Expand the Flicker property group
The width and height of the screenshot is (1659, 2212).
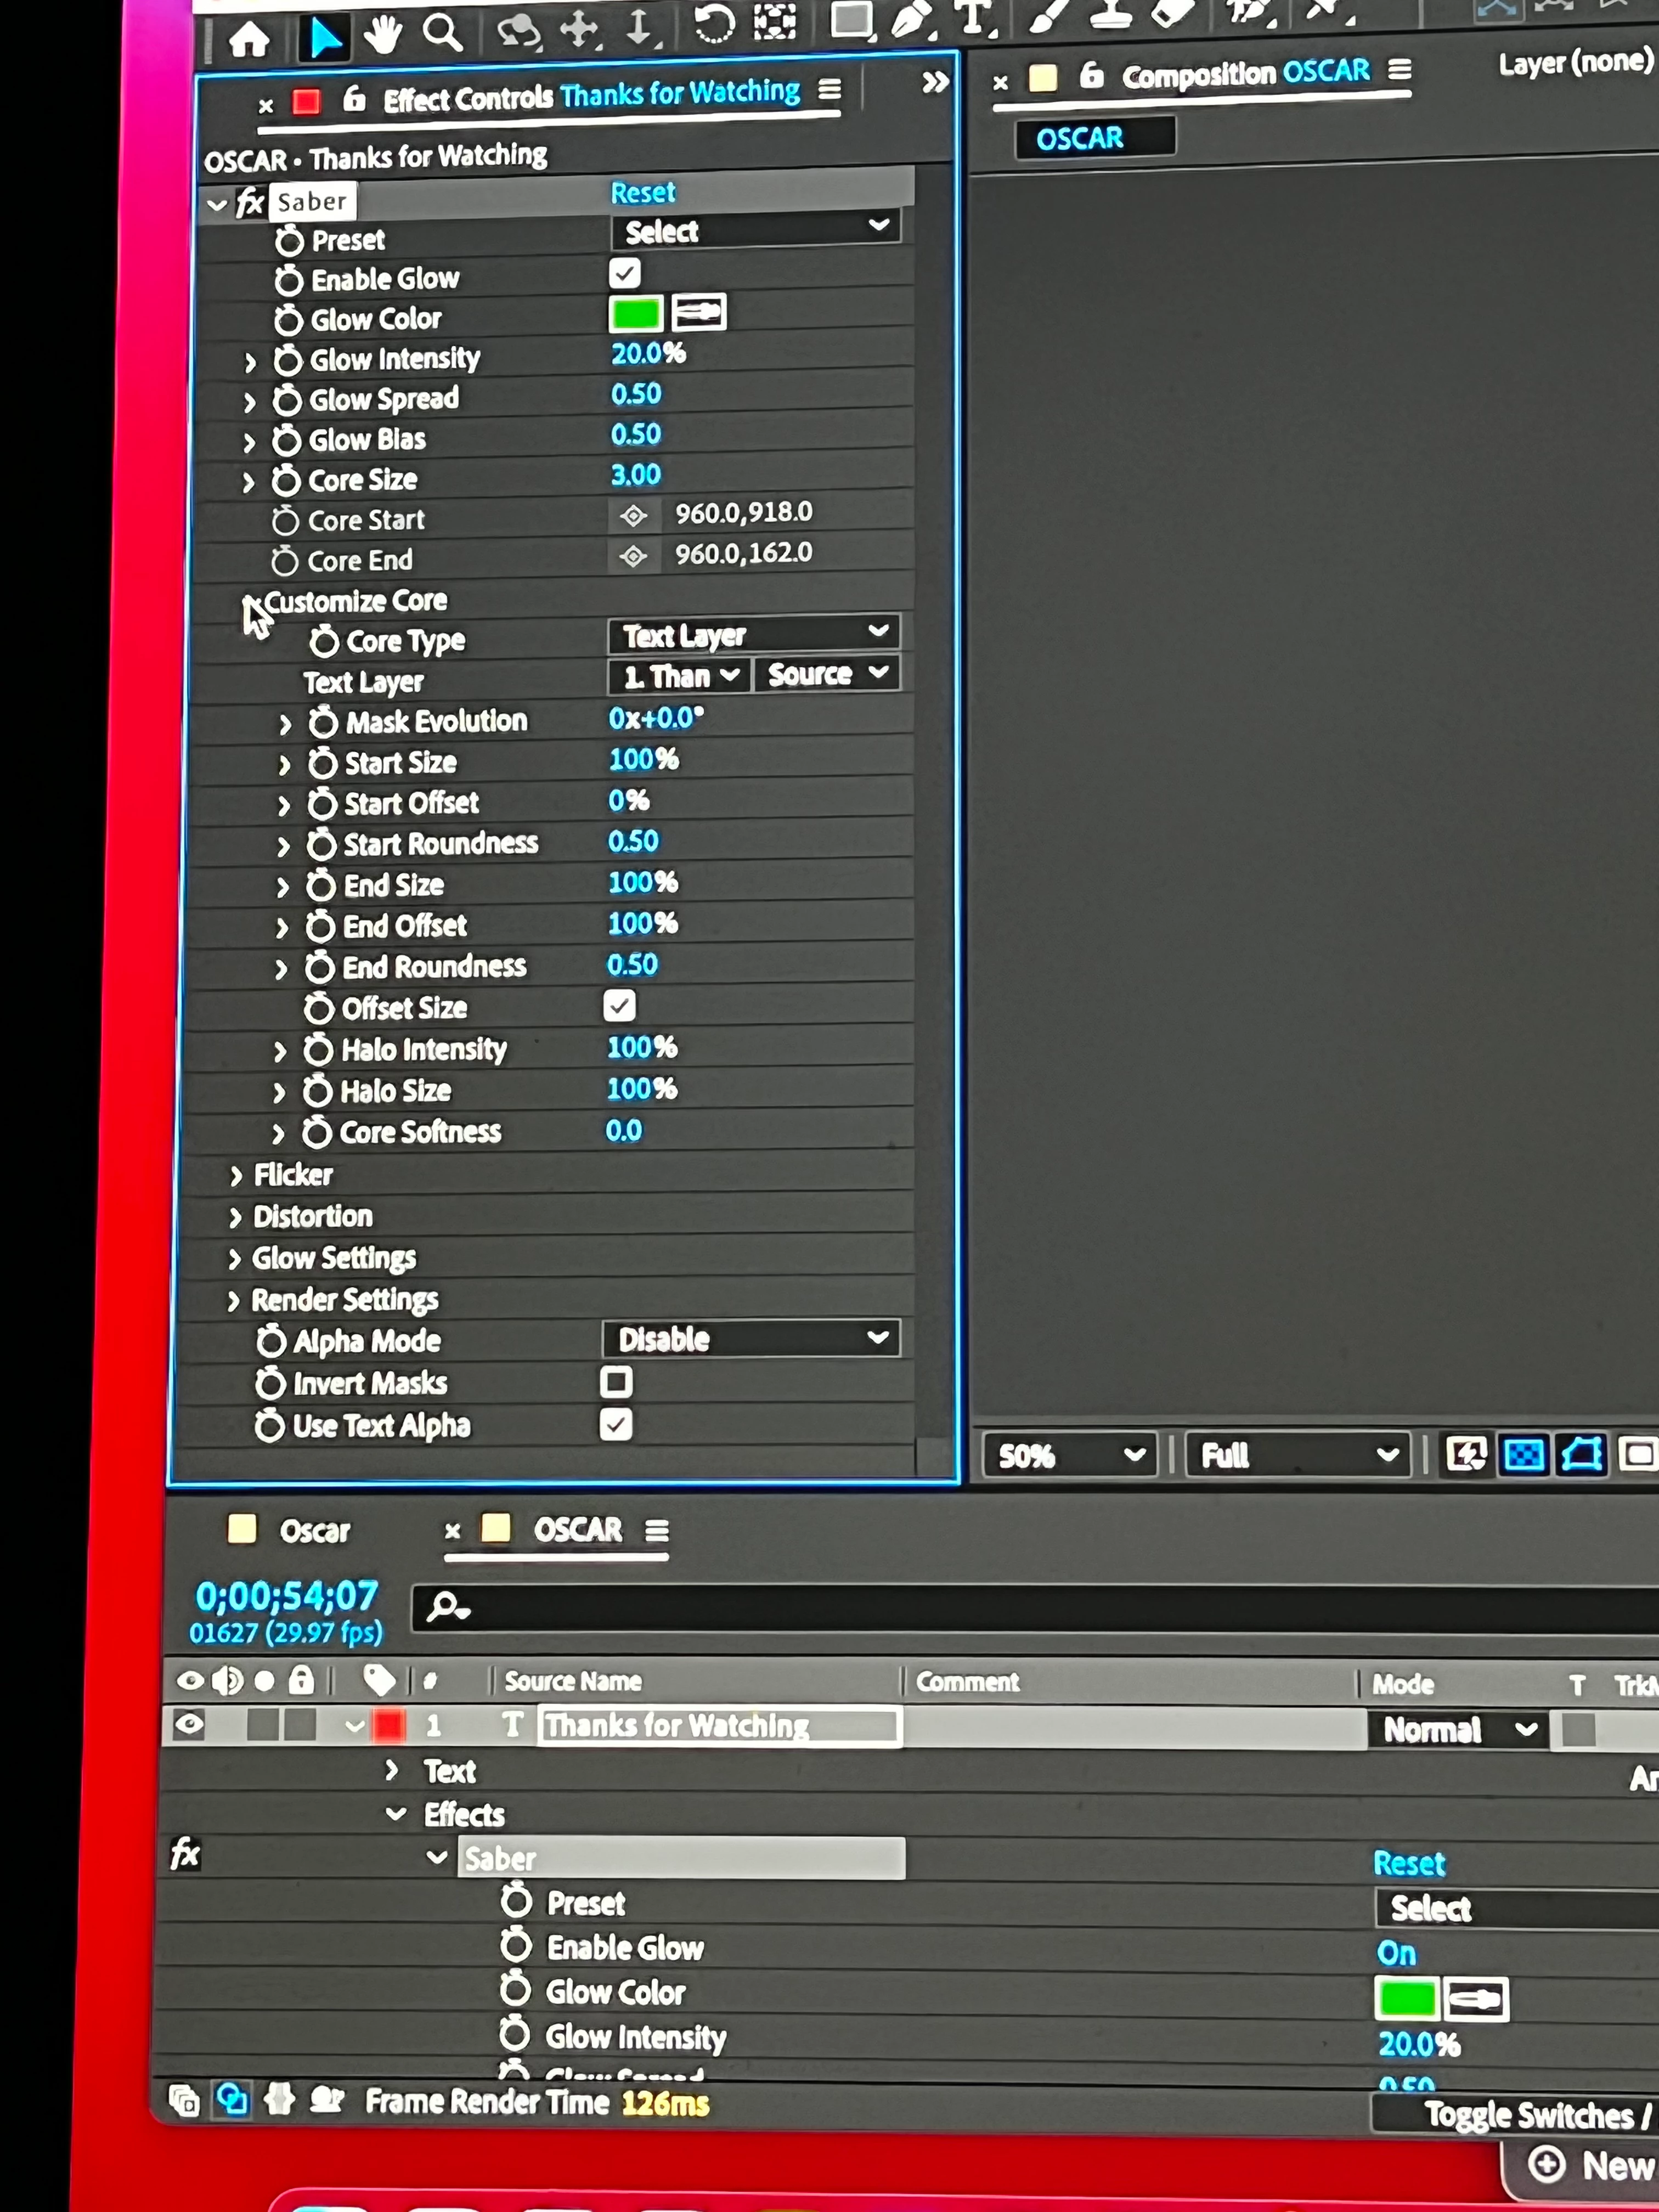tap(236, 1176)
